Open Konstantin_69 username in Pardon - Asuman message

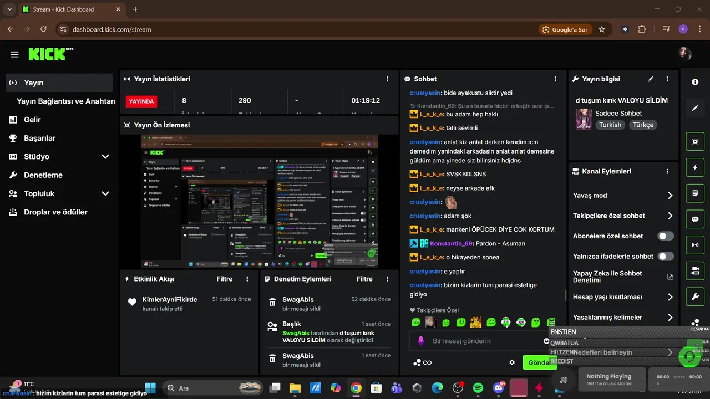pyautogui.click(x=452, y=244)
